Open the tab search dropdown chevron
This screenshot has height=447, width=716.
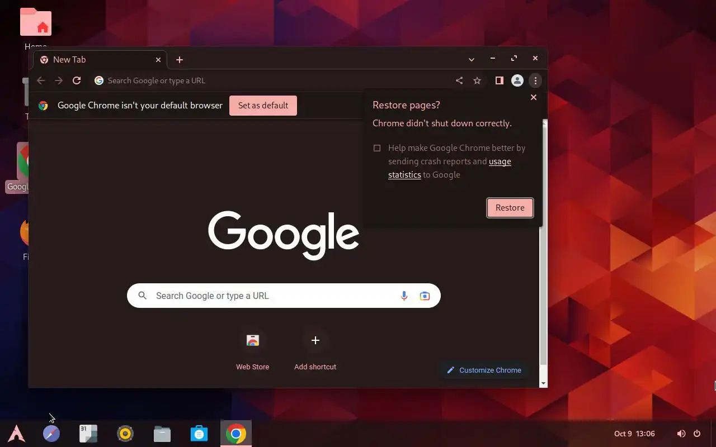tap(472, 59)
